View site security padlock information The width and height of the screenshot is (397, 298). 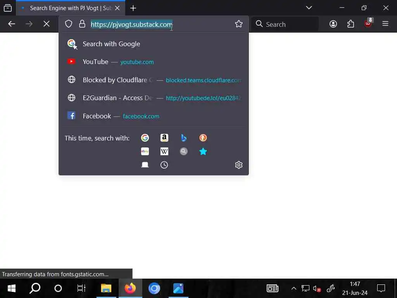tap(82, 24)
